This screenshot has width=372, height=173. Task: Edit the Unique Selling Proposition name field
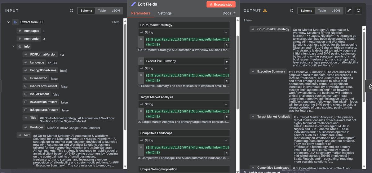click(x=184, y=169)
